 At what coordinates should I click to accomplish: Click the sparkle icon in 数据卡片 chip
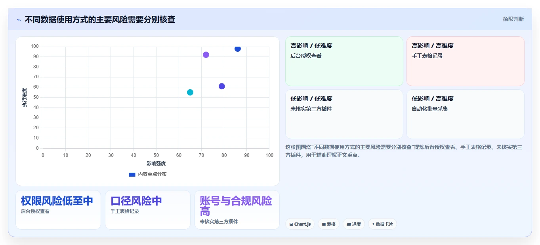click(x=373, y=224)
